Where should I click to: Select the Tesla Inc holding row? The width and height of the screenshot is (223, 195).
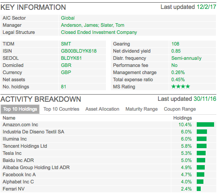click(x=108, y=153)
